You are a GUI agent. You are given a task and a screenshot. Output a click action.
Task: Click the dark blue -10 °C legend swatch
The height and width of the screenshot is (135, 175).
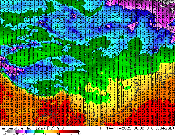pyautogui.click(x=26, y=131)
